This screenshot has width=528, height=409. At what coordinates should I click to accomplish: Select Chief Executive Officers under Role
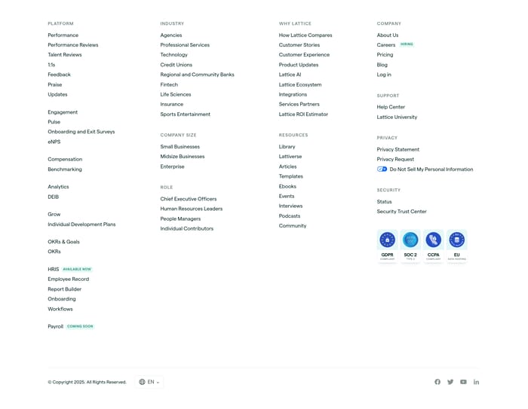[188, 199]
